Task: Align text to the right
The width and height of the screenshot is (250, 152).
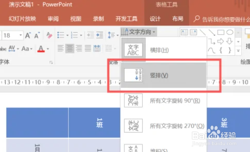Action: [x=79, y=48]
